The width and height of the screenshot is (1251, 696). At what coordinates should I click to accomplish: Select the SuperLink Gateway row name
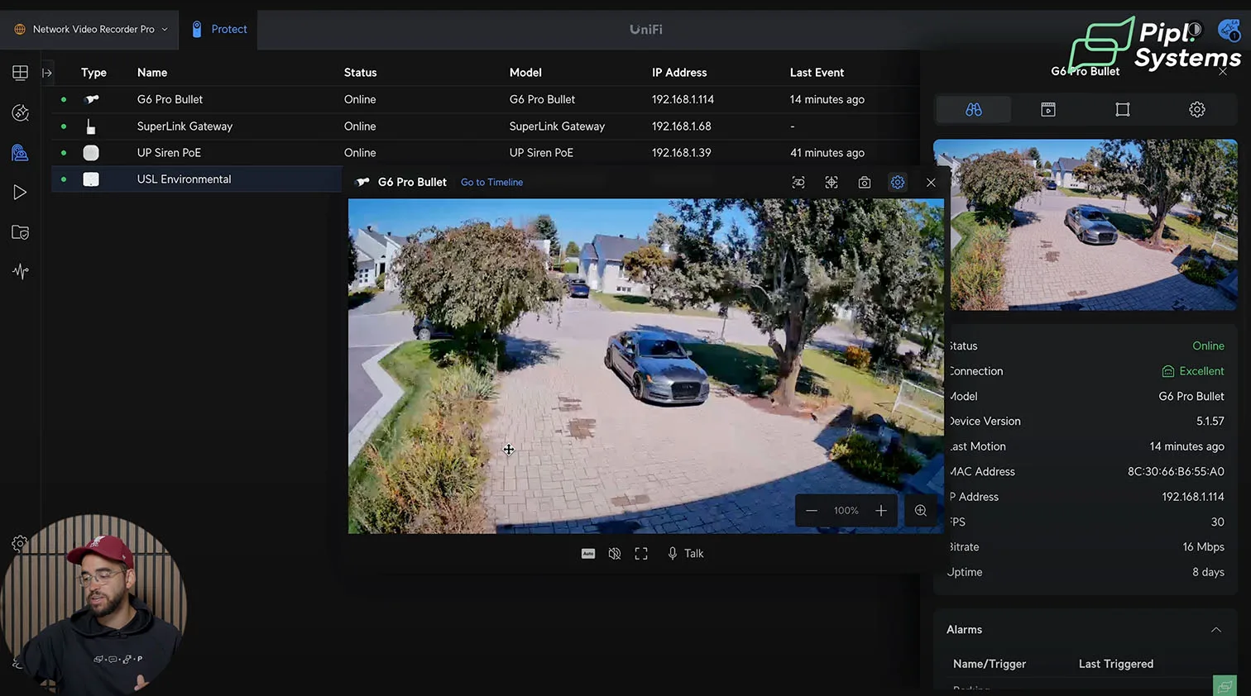(x=185, y=126)
